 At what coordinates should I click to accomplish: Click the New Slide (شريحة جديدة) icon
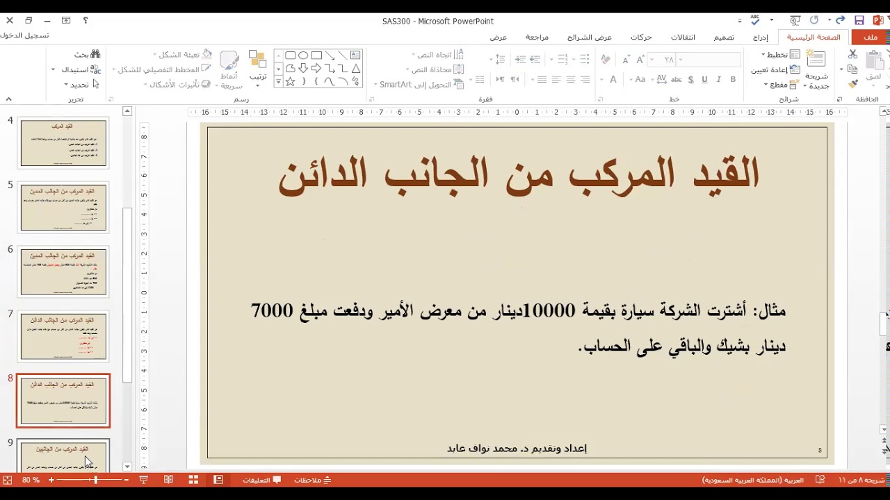816,59
